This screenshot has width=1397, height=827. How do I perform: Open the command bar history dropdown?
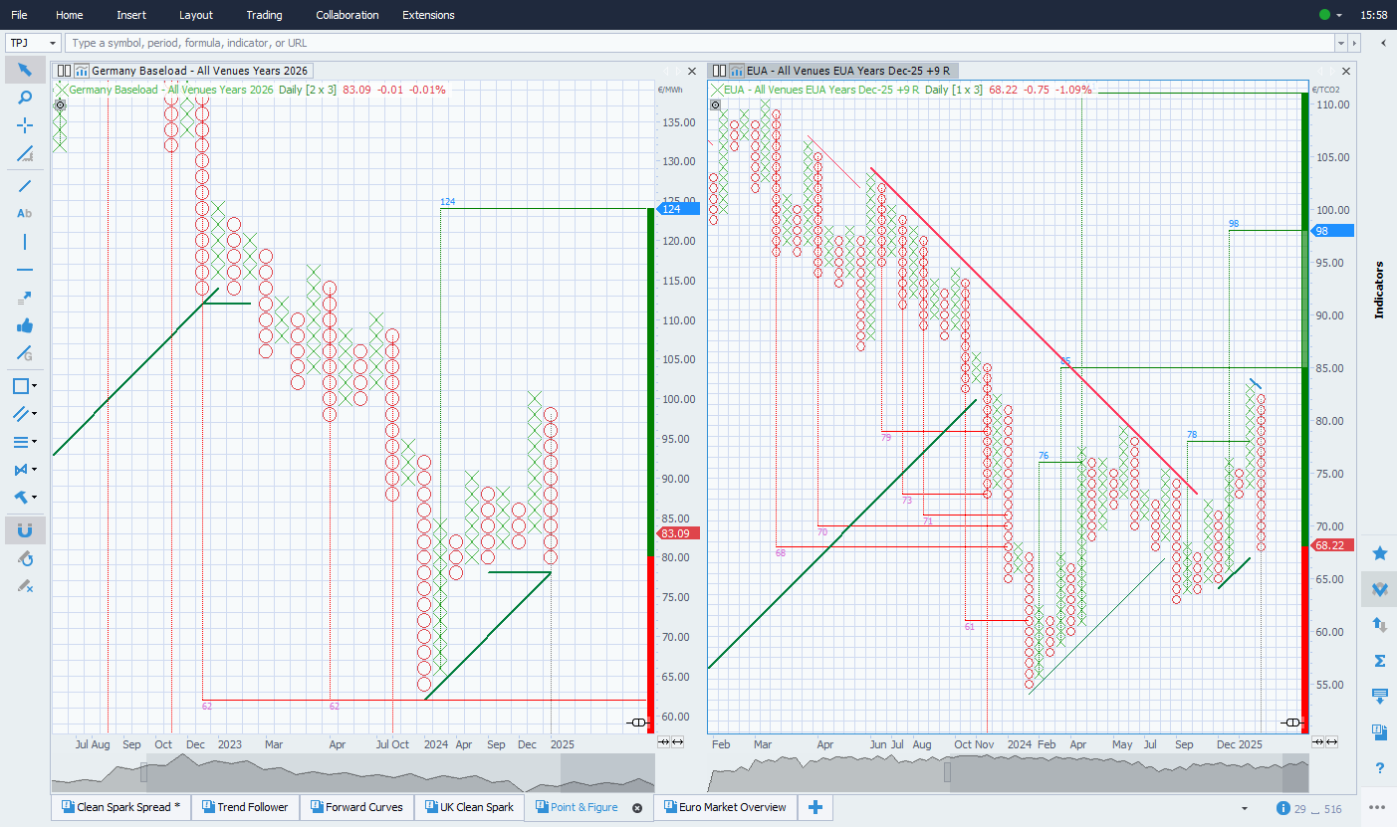point(1340,44)
